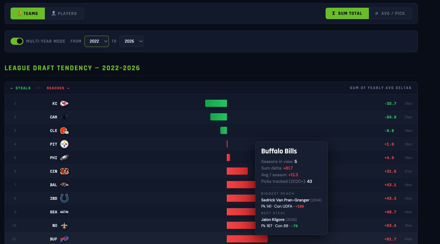440x244 pixels.
Task: Open the From year dropdown (2022)
Action: (x=97, y=41)
